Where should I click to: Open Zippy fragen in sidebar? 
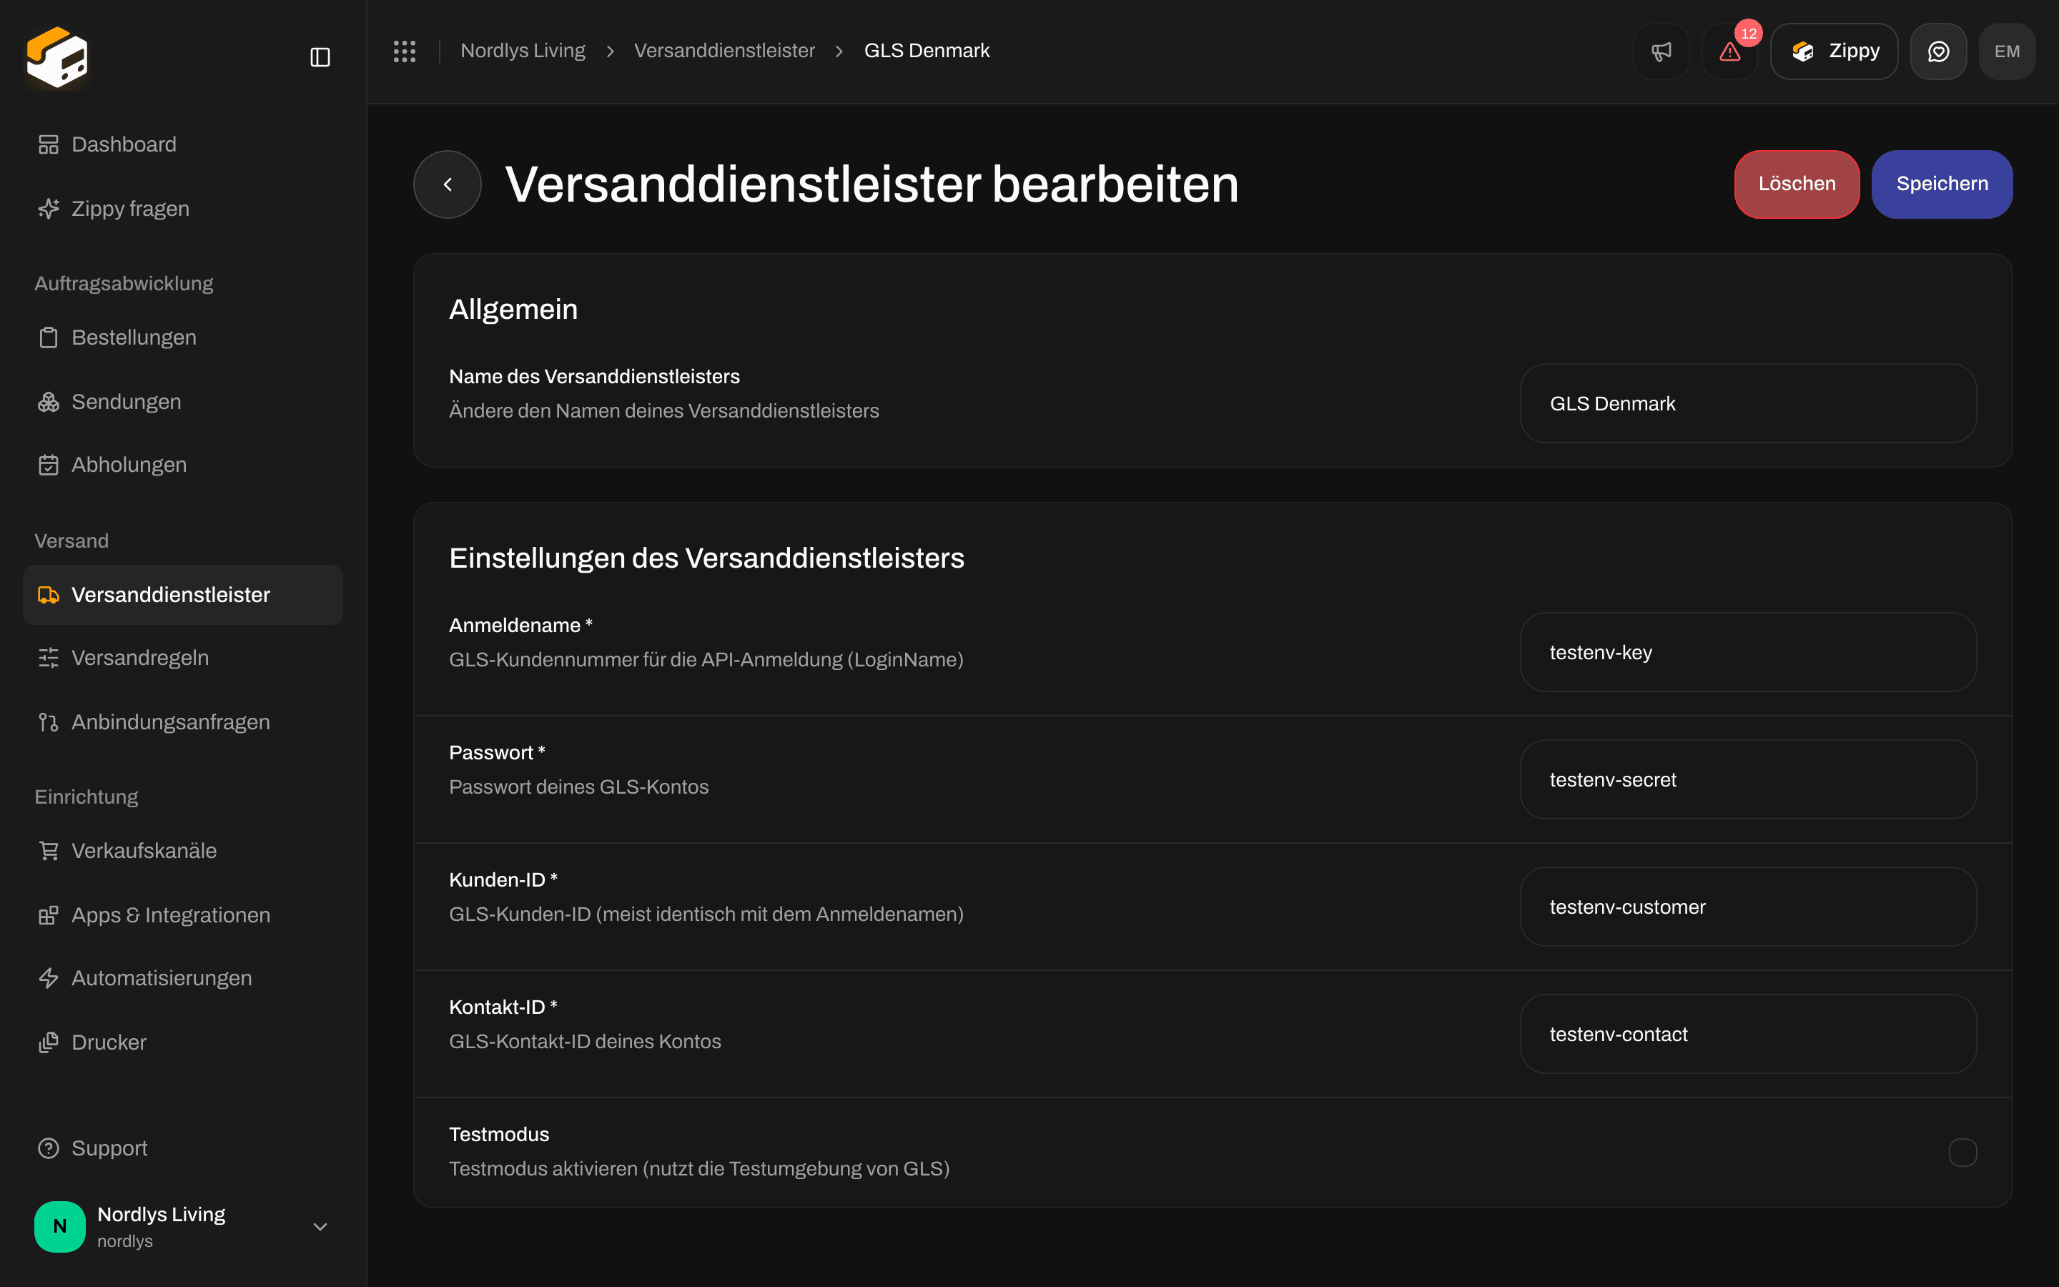[183, 209]
